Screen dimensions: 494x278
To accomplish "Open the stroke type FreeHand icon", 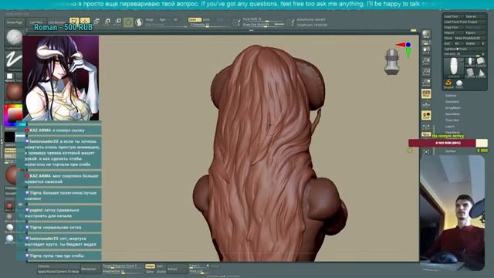I will pos(14,60).
